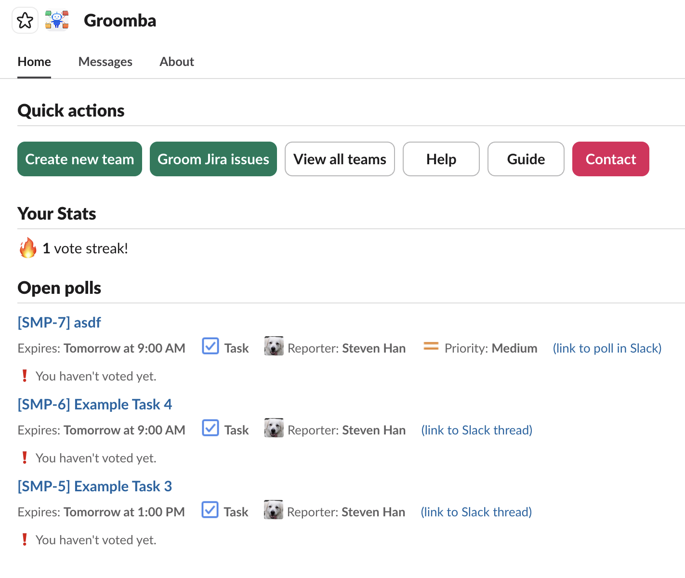Click the orange Medium priority icon
This screenshot has height=578, width=685.
click(431, 346)
